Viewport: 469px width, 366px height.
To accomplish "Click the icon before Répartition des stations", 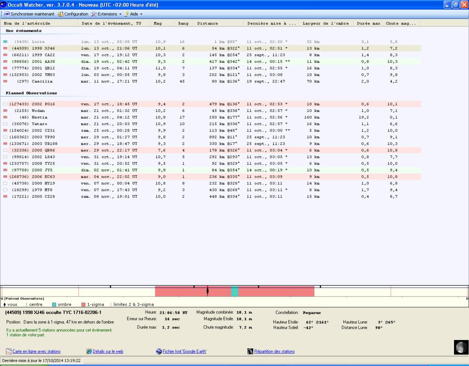I will [250, 351].
